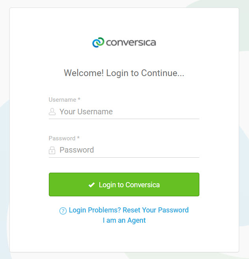Click the underline beneath the Password field
The width and height of the screenshot is (249, 259).
point(124,157)
